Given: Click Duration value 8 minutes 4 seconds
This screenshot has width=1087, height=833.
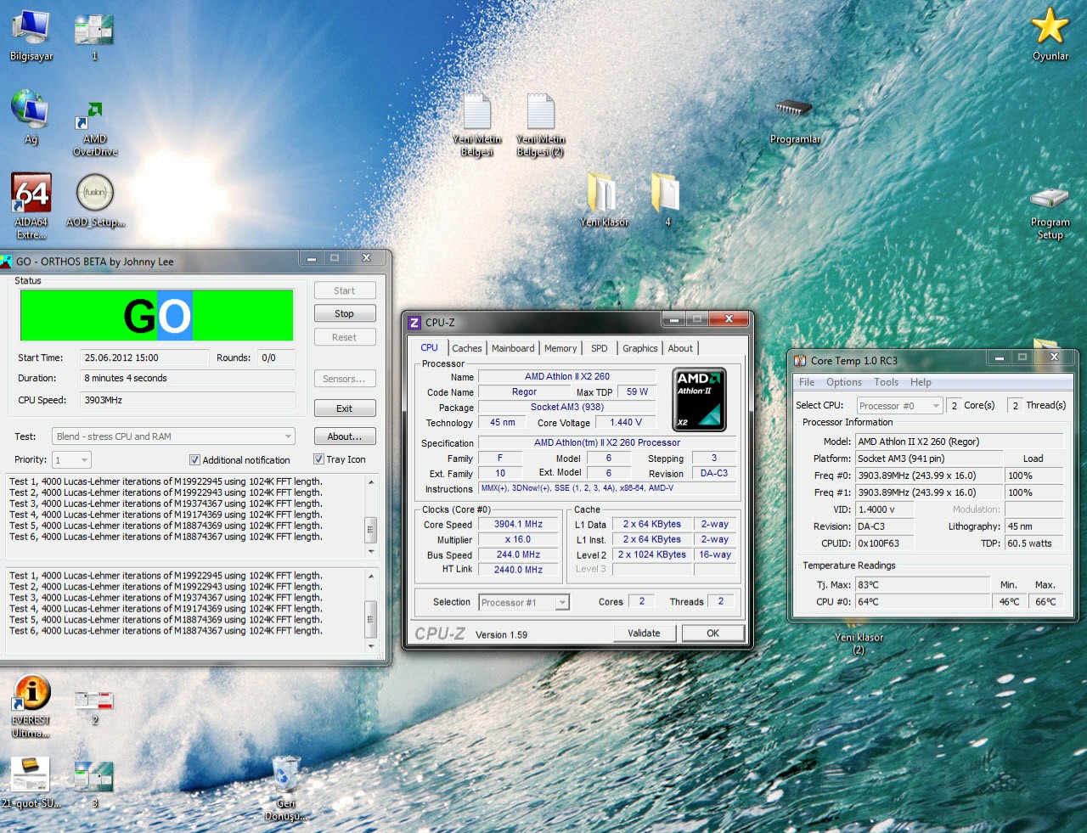Looking at the screenshot, I should (x=188, y=378).
